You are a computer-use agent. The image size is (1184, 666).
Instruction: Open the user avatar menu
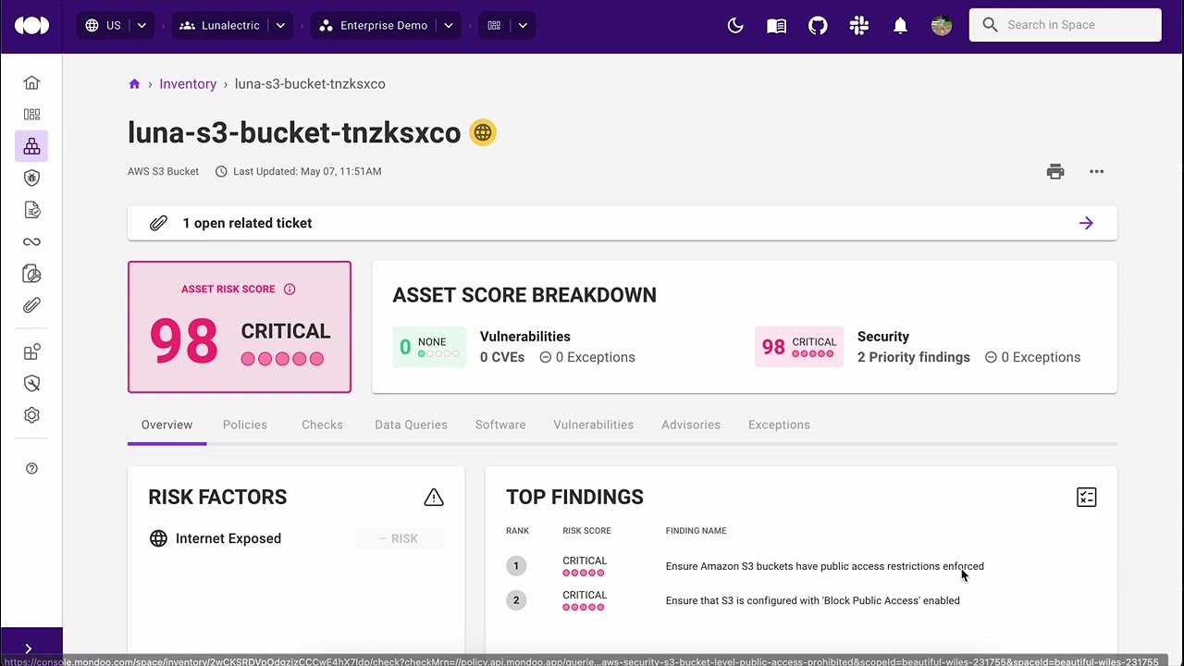942,26
